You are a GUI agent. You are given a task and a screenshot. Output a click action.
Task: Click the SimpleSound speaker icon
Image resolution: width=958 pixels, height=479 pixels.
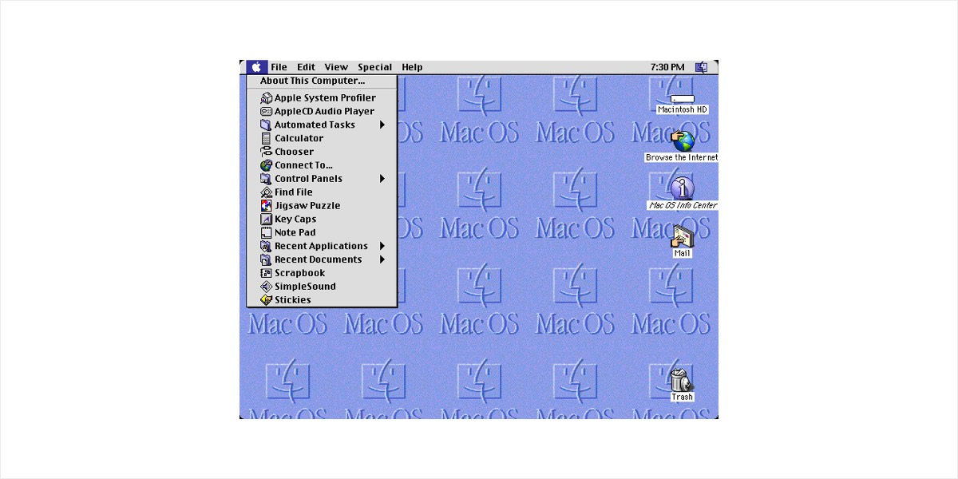click(x=267, y=287)
